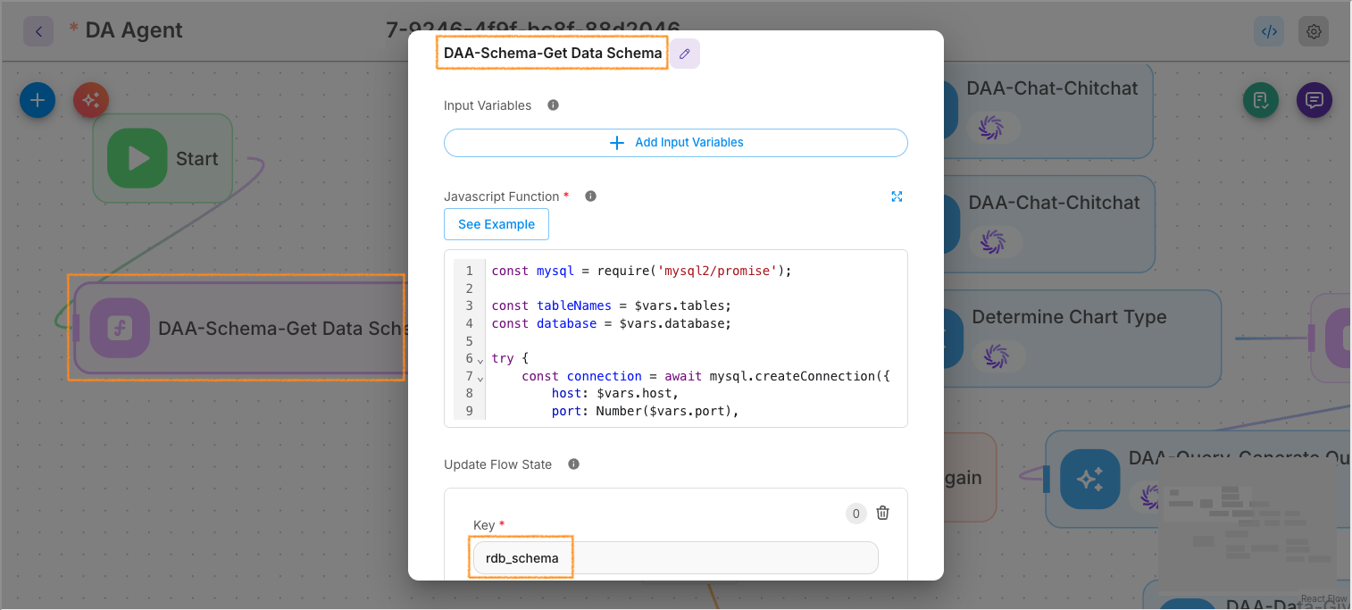1352x610 pixels.
Task: Click the Update Flow State info icon
Action: tap(573, 464)
